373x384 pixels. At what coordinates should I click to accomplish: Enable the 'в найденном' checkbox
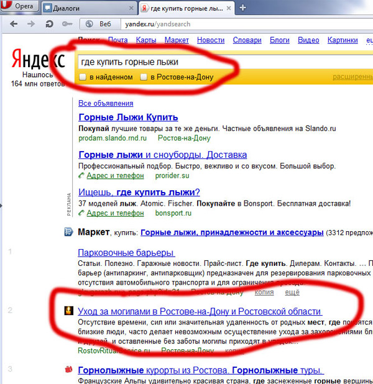tap(83, 77)
